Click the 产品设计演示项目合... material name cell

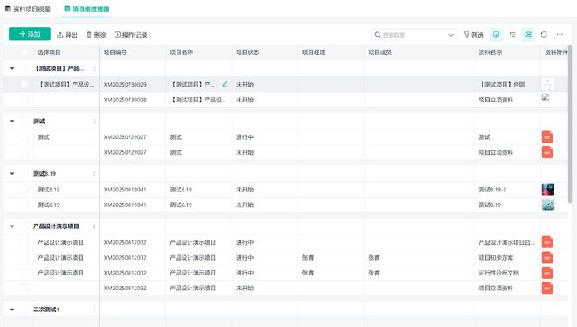(x=507, y=242)
